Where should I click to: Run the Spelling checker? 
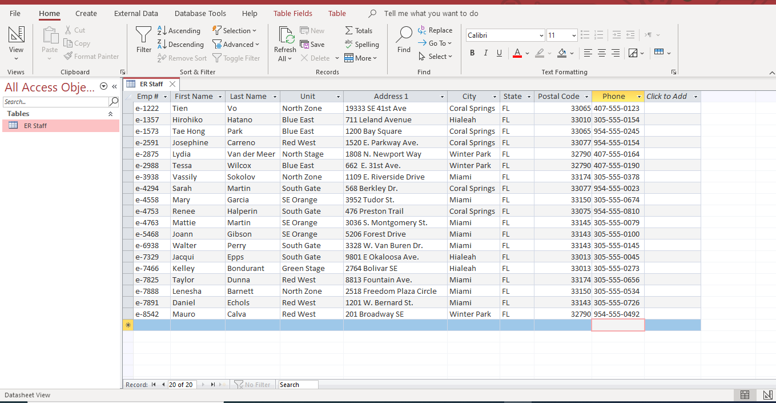(362, 44)
